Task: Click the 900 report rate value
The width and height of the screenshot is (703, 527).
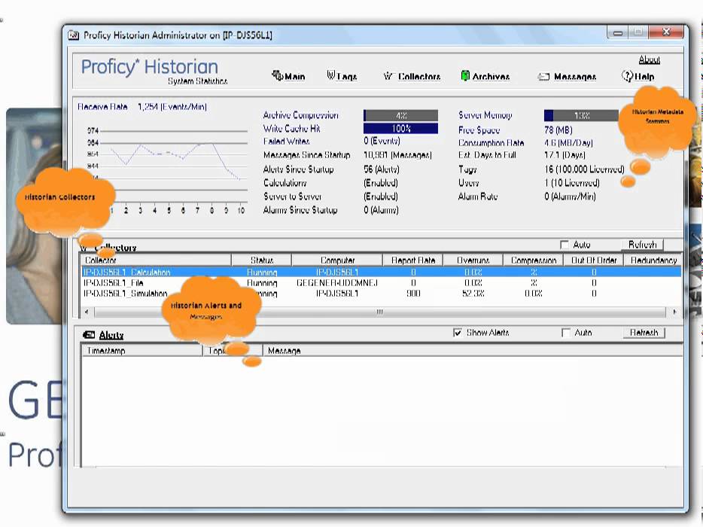Action: tap(413, 294)
